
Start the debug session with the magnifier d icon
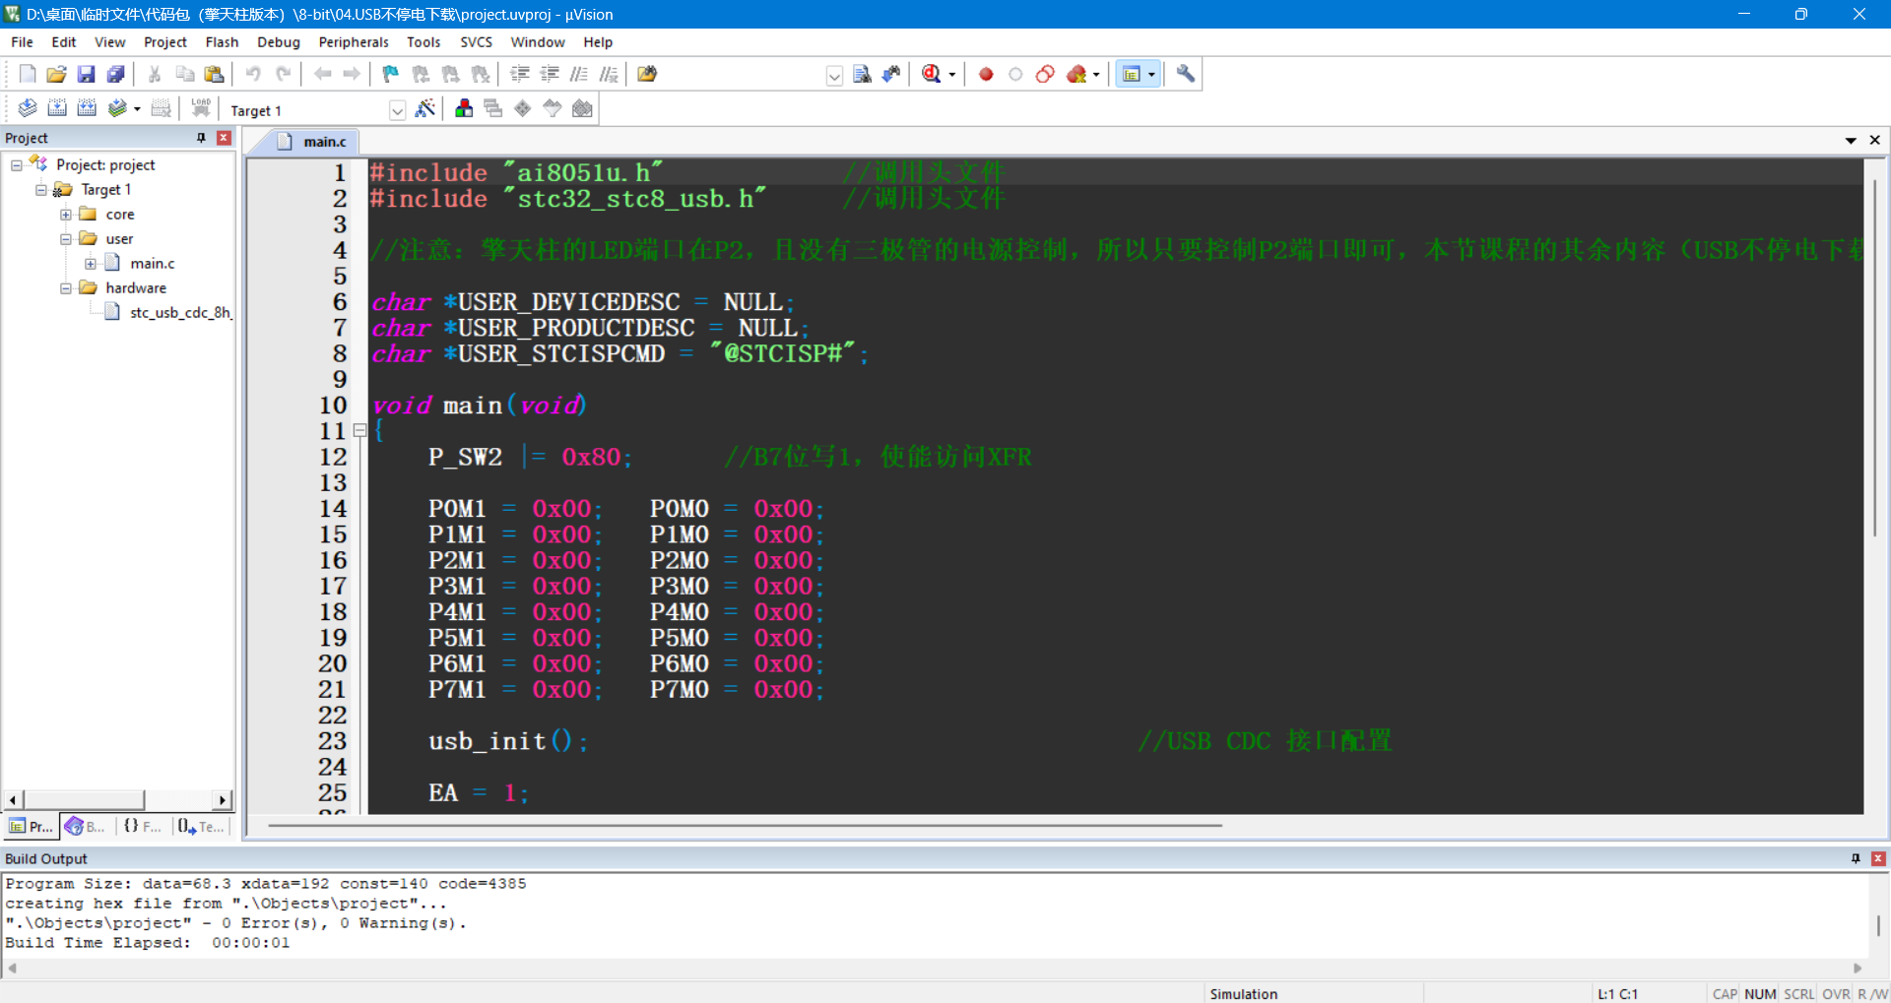[x=932, y=74]
